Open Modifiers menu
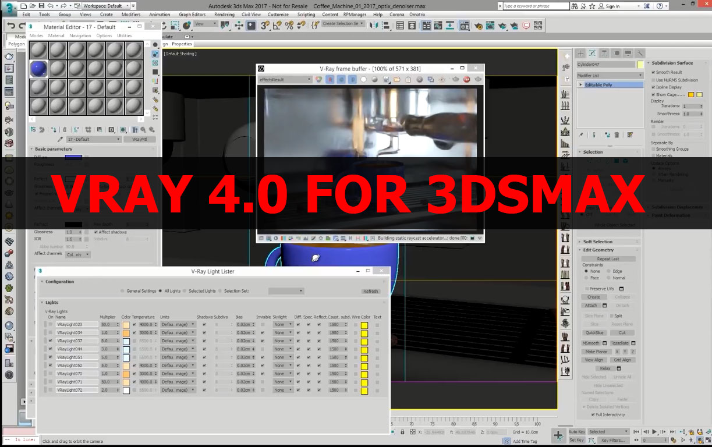The height and width of the screenshot is (447, 712). 131,15
